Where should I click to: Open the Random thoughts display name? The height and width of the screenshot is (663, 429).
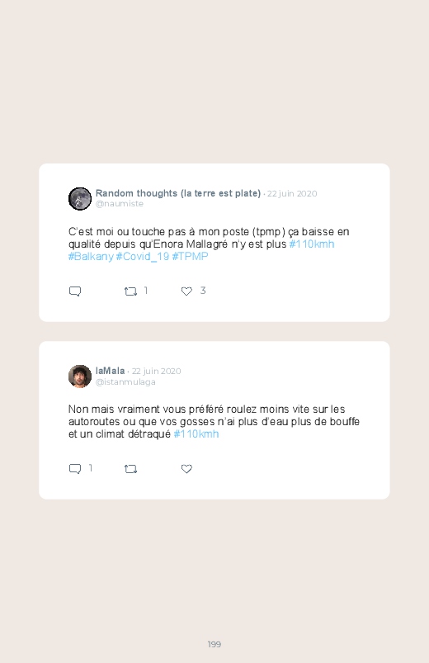coord(178,193)
